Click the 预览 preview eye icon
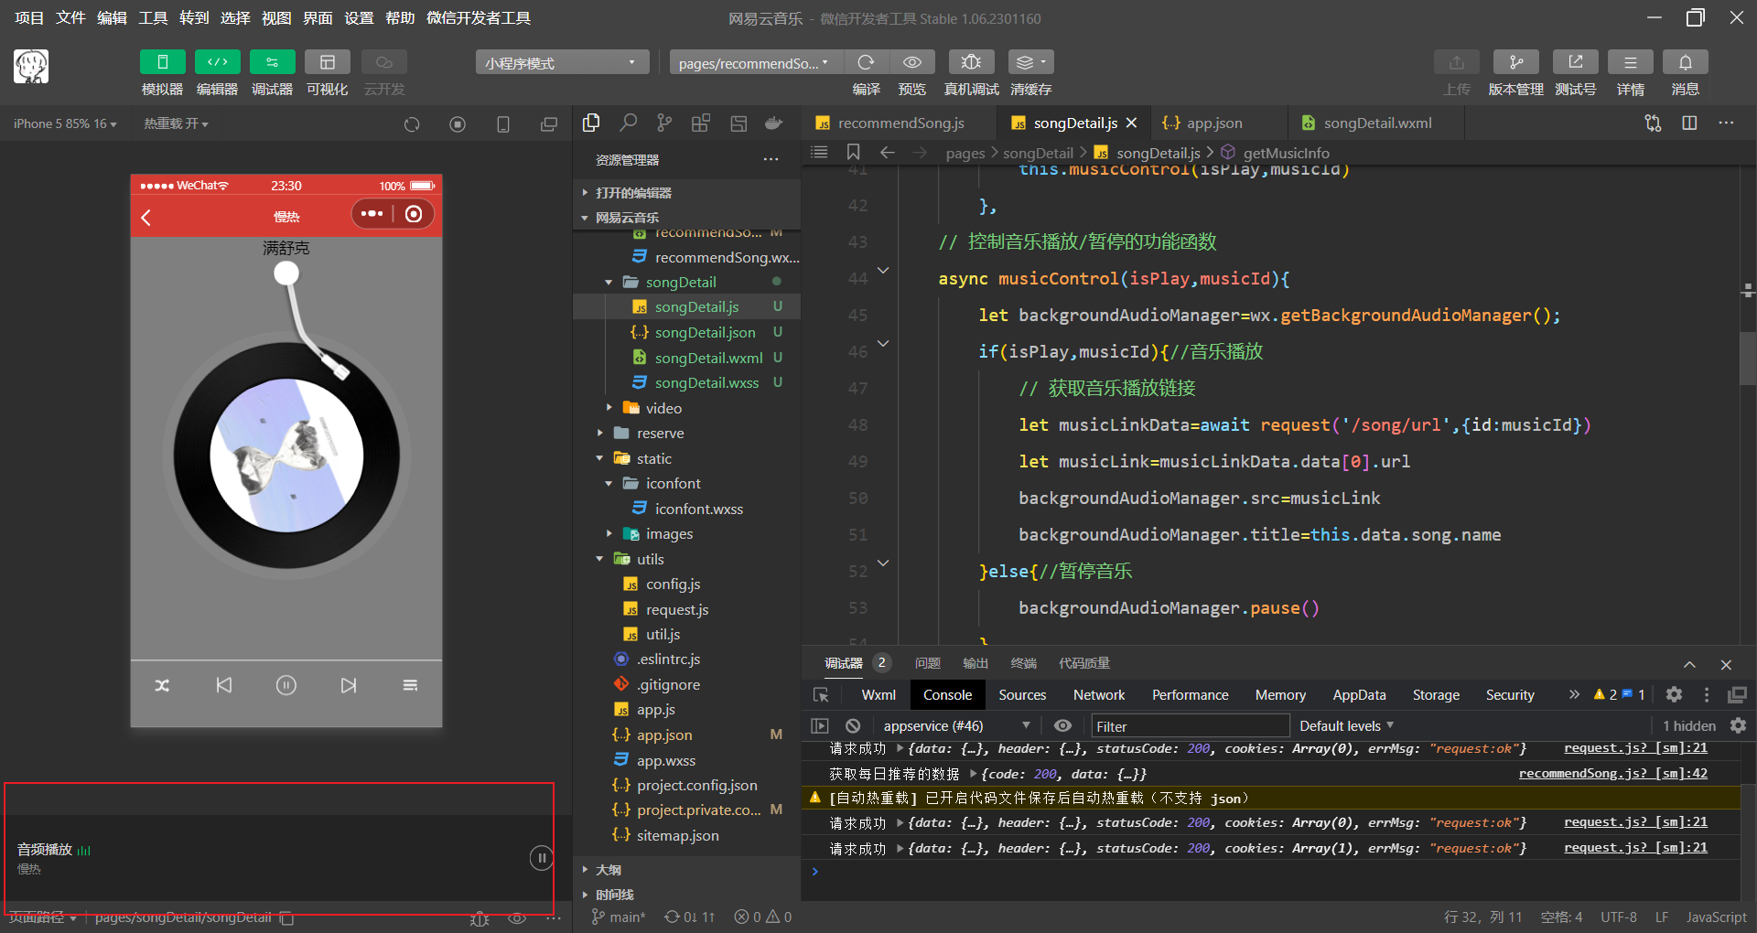 click(911, 62)
